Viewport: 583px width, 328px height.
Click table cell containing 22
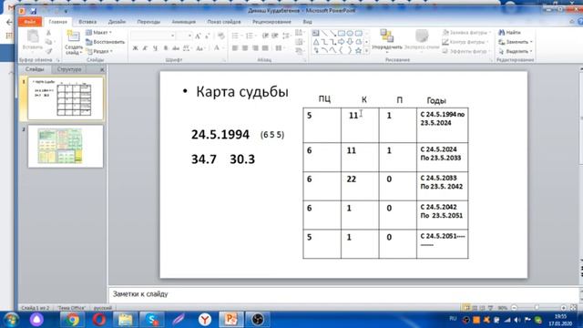tap(360, 186)
